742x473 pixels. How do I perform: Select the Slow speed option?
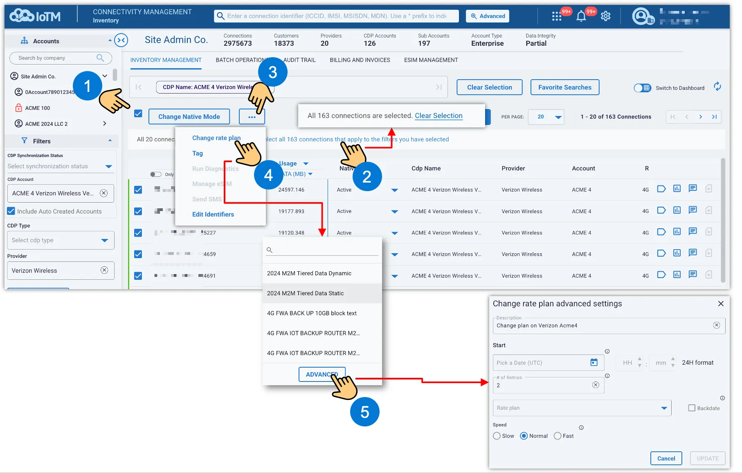click(497, 436)
